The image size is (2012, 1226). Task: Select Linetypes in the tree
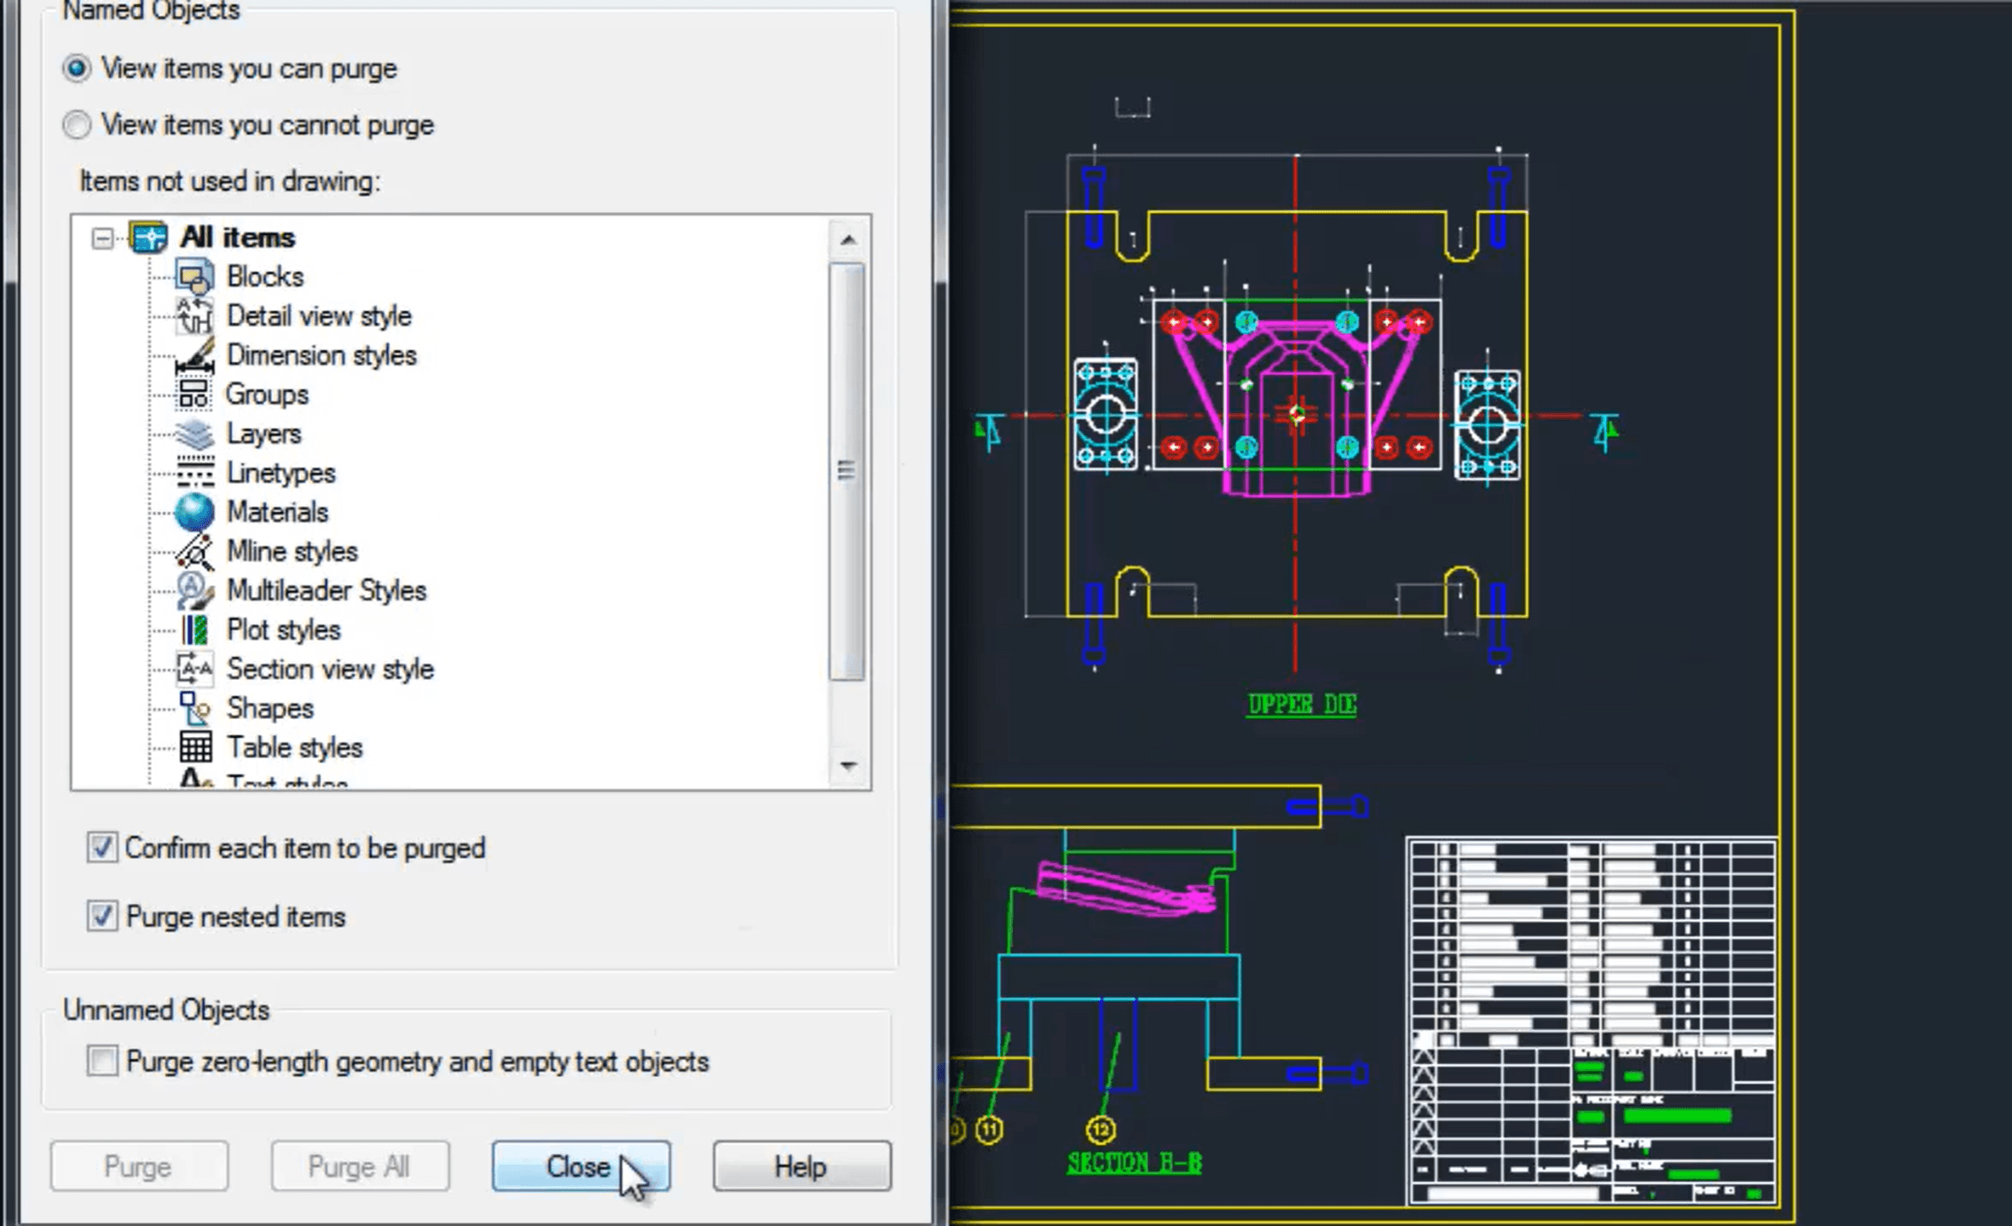coord(280,473)
